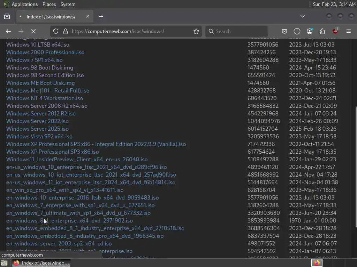The image size is (357, 267).
Task: Open Windows11_InsiderPreview_Client 26040 iso link
Action: pos(77,159)
